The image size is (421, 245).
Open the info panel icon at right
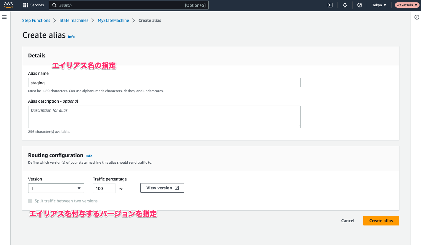(417, 17)
